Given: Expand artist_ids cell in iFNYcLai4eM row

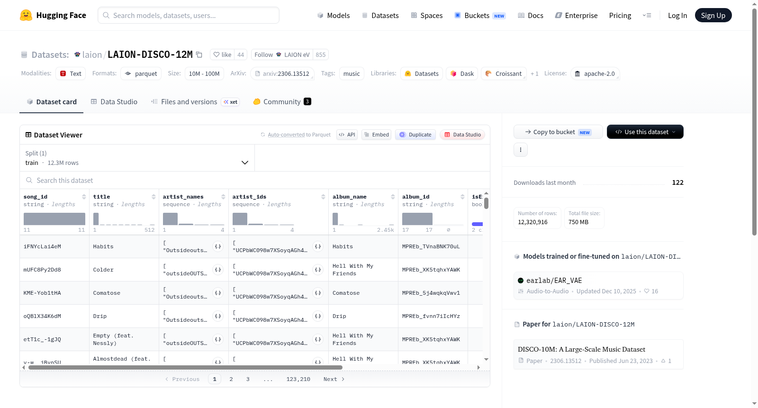Looking at the screenshot, I should pos(318,246).
